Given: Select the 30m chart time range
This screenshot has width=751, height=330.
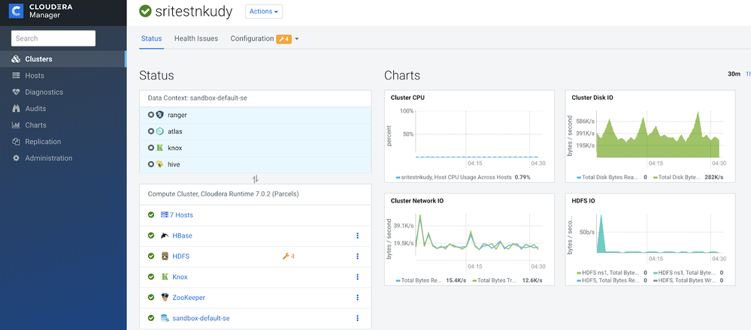Looking at the screenshot, I should (x=734, y=74).
